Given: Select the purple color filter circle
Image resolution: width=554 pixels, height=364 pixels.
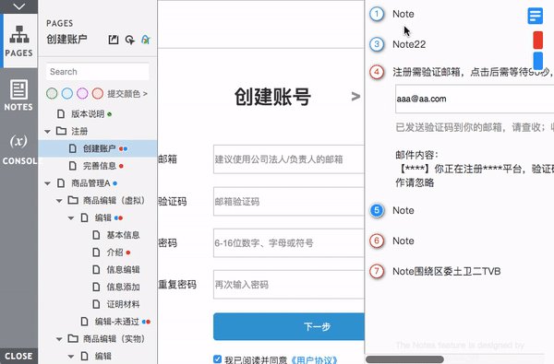Looking at the screenshot, I should (82, 93).
